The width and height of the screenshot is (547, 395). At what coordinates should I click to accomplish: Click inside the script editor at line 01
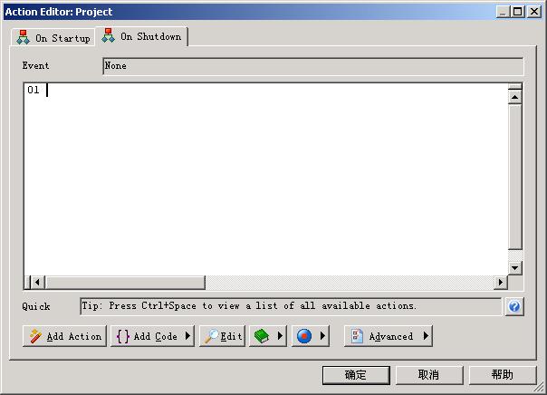pos(265,90)
